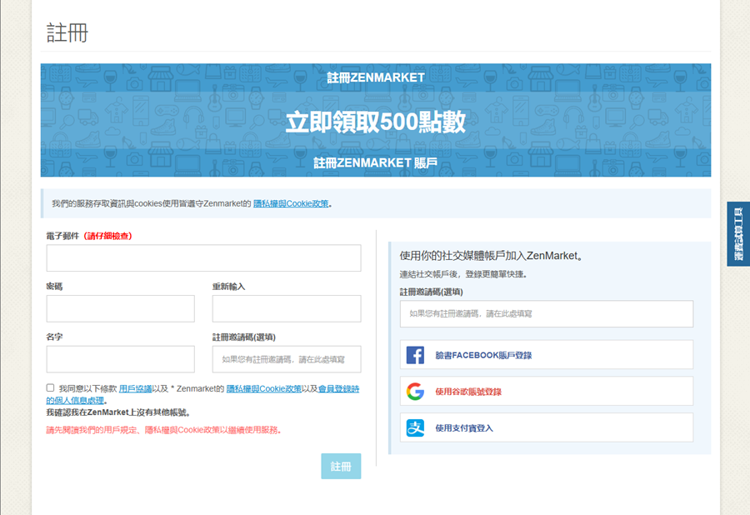Screen dimensions: 750x515
Task: Click the Facebook logo icon
Action: pos(415,355)
